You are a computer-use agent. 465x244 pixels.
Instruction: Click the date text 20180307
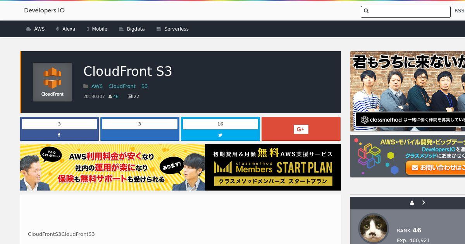click(94, 96)
